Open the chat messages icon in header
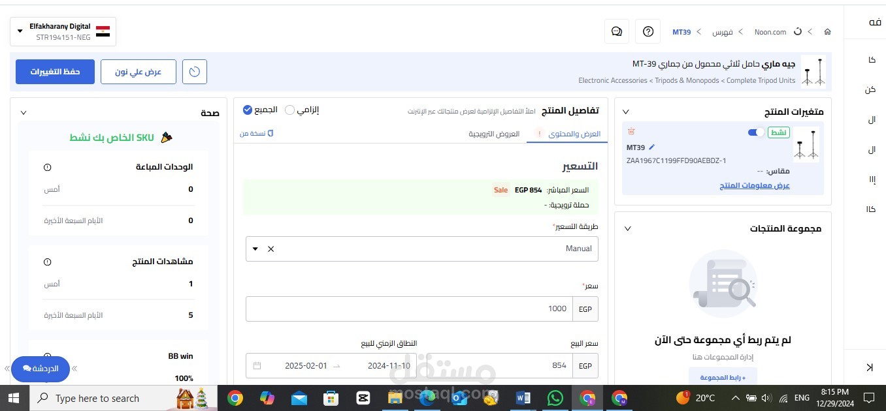The width and height of the screenshot is (886, 411). 617,31
